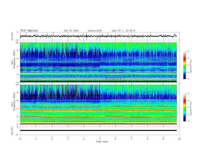Click the "station=ATH" label
This screenshot has width=202, height=156.
(x=95, y=31)
